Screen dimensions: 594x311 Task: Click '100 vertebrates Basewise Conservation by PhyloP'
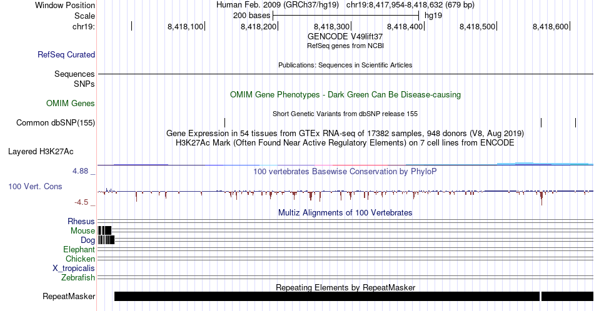pos(345,171)
